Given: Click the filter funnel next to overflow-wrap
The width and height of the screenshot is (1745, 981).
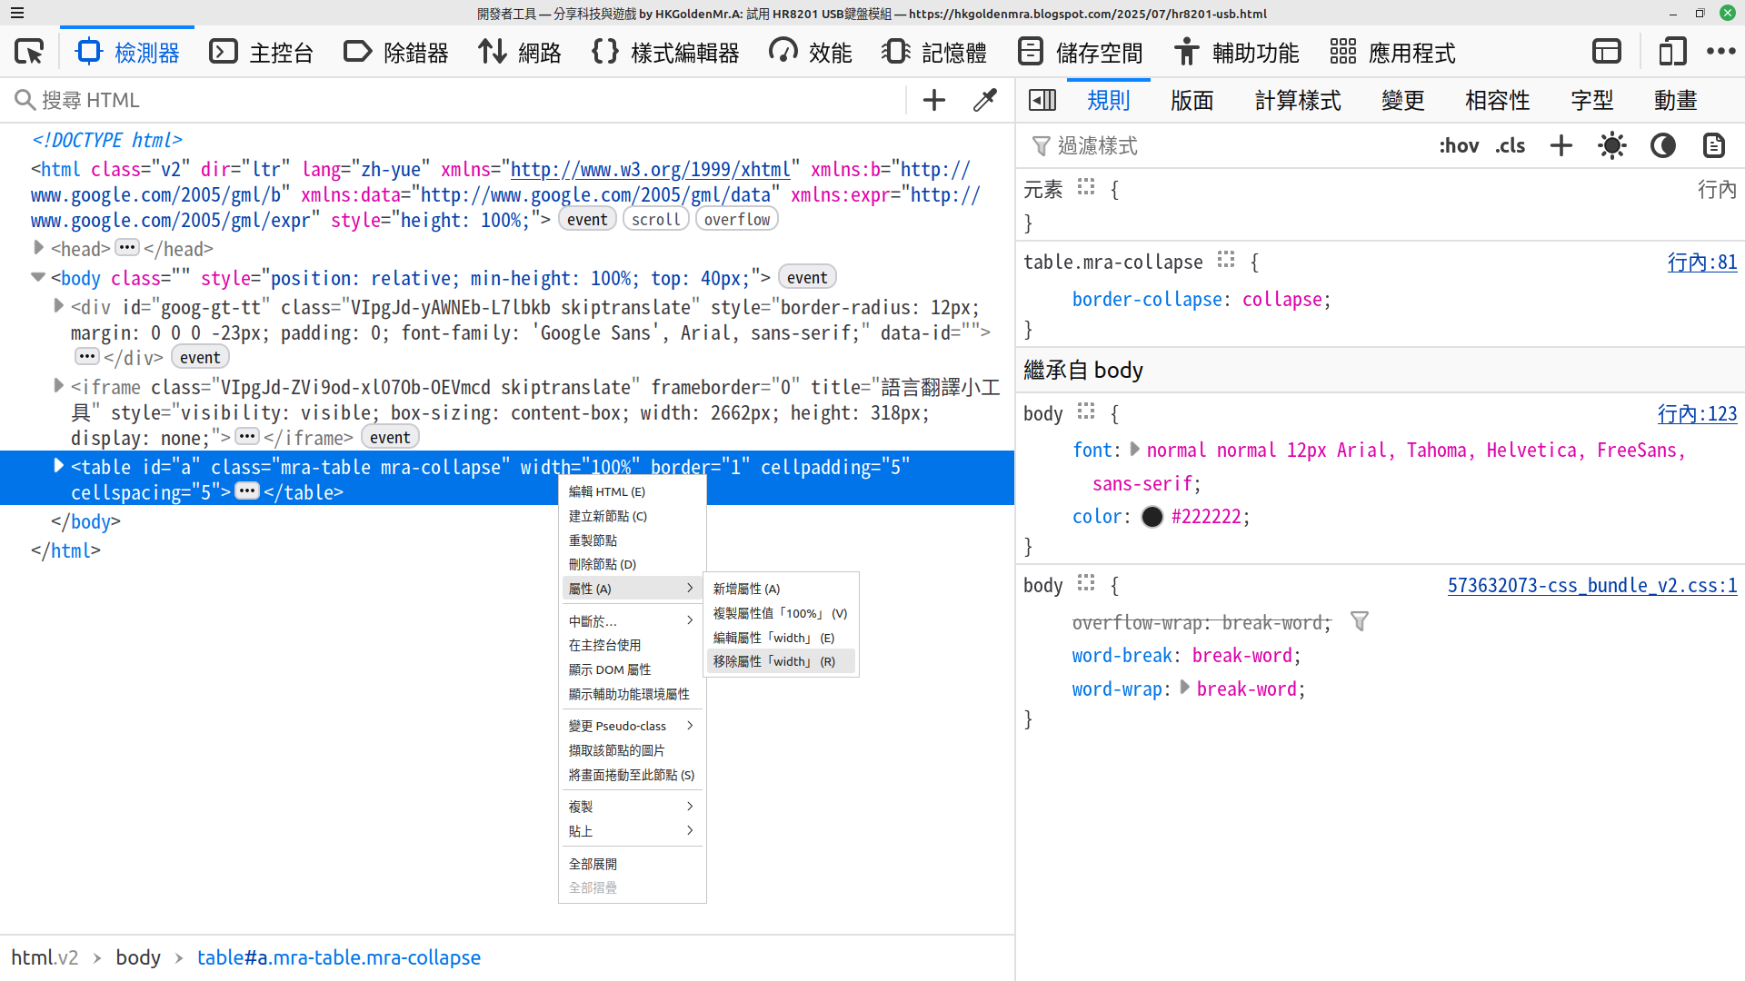Looking at the screenshot, I should (x=1360, y=622).
